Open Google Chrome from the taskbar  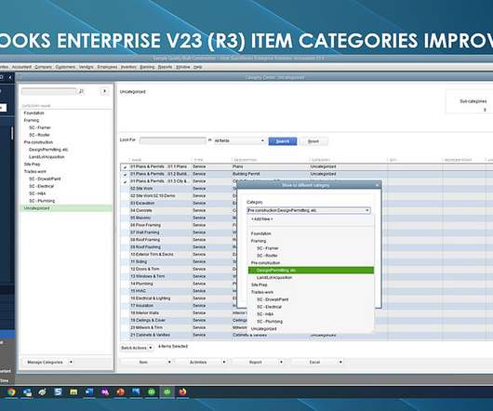tap(11, 391)
